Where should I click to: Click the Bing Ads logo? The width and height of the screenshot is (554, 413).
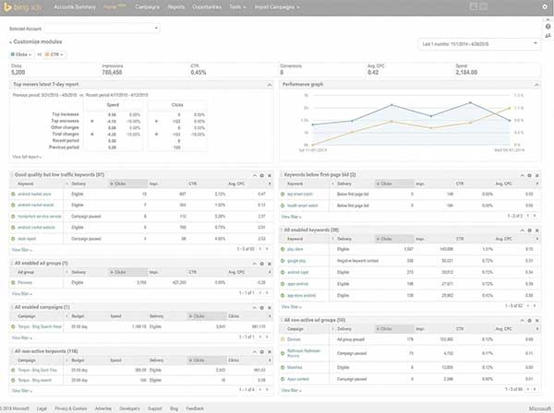pos(27,7)
